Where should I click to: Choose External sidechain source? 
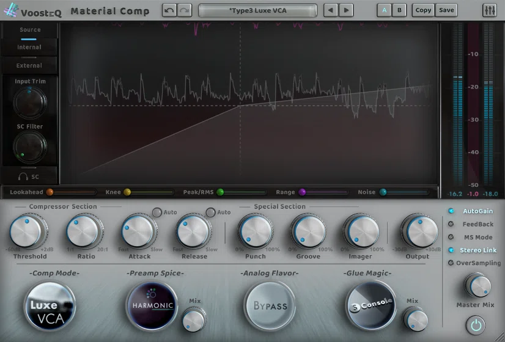(x=29, y=65)
